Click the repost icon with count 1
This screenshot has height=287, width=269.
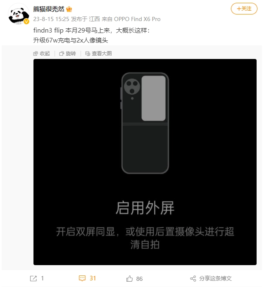click(x=33, y=279)
